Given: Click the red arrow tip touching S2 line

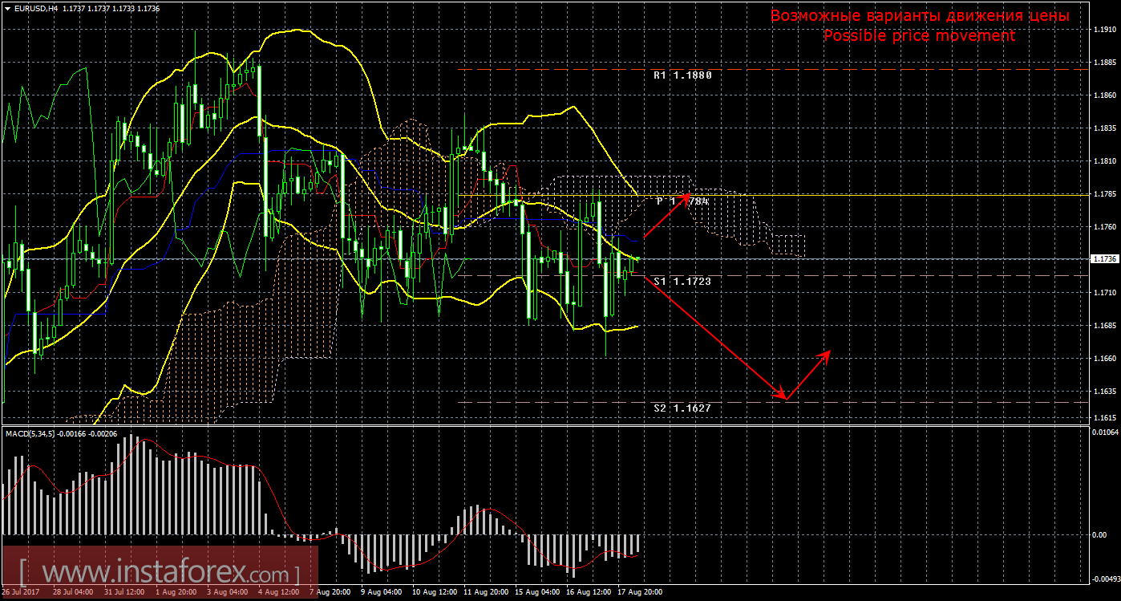Looking at the screenshot, I should tap(784, 397).
